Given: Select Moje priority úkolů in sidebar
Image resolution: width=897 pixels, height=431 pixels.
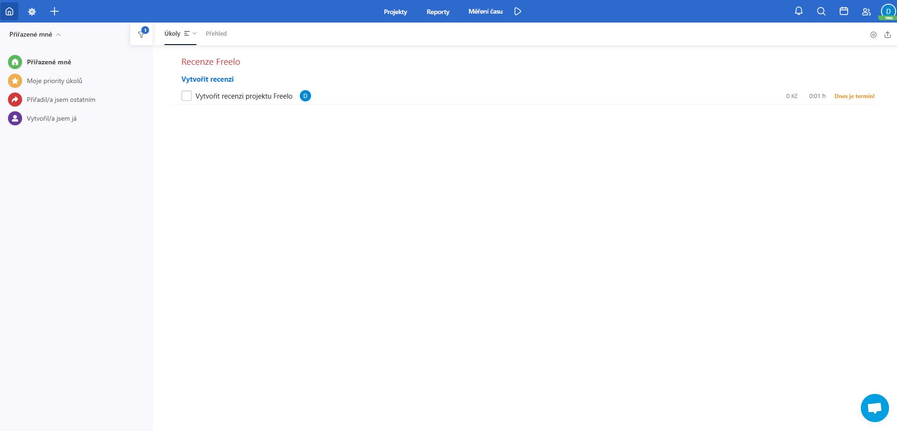Looking at the screenshot, I should pyautogui.click(x=55, y=81).
